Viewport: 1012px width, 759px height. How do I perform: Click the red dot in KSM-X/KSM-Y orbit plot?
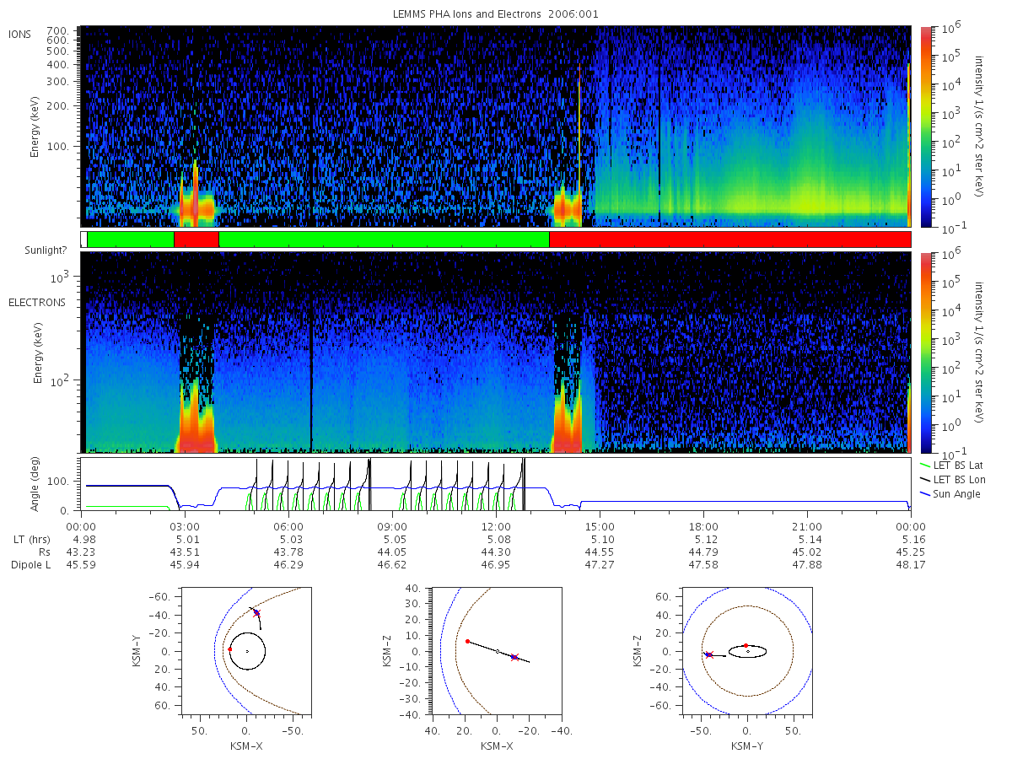pos(229,649)
